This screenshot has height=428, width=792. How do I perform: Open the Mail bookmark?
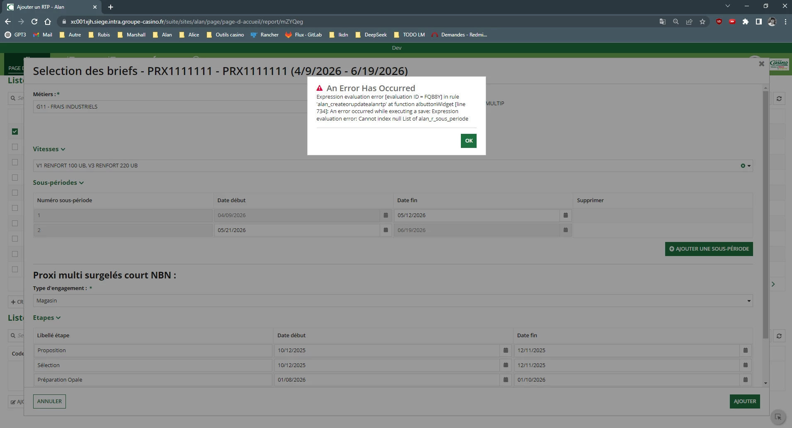tap(43, 35)
